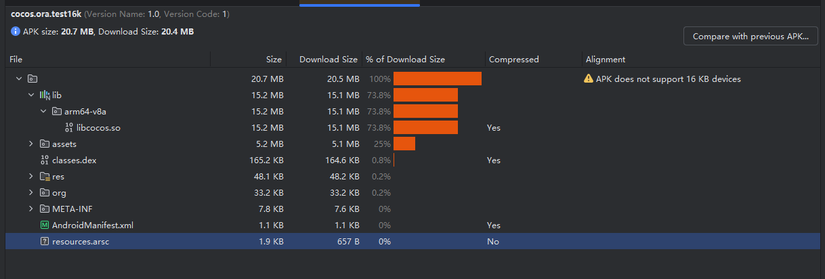
Task: Expand the assets folder
Action: [x=31, y=144]
